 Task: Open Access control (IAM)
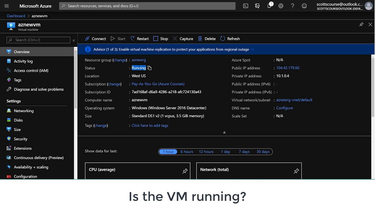coord(37,70)
